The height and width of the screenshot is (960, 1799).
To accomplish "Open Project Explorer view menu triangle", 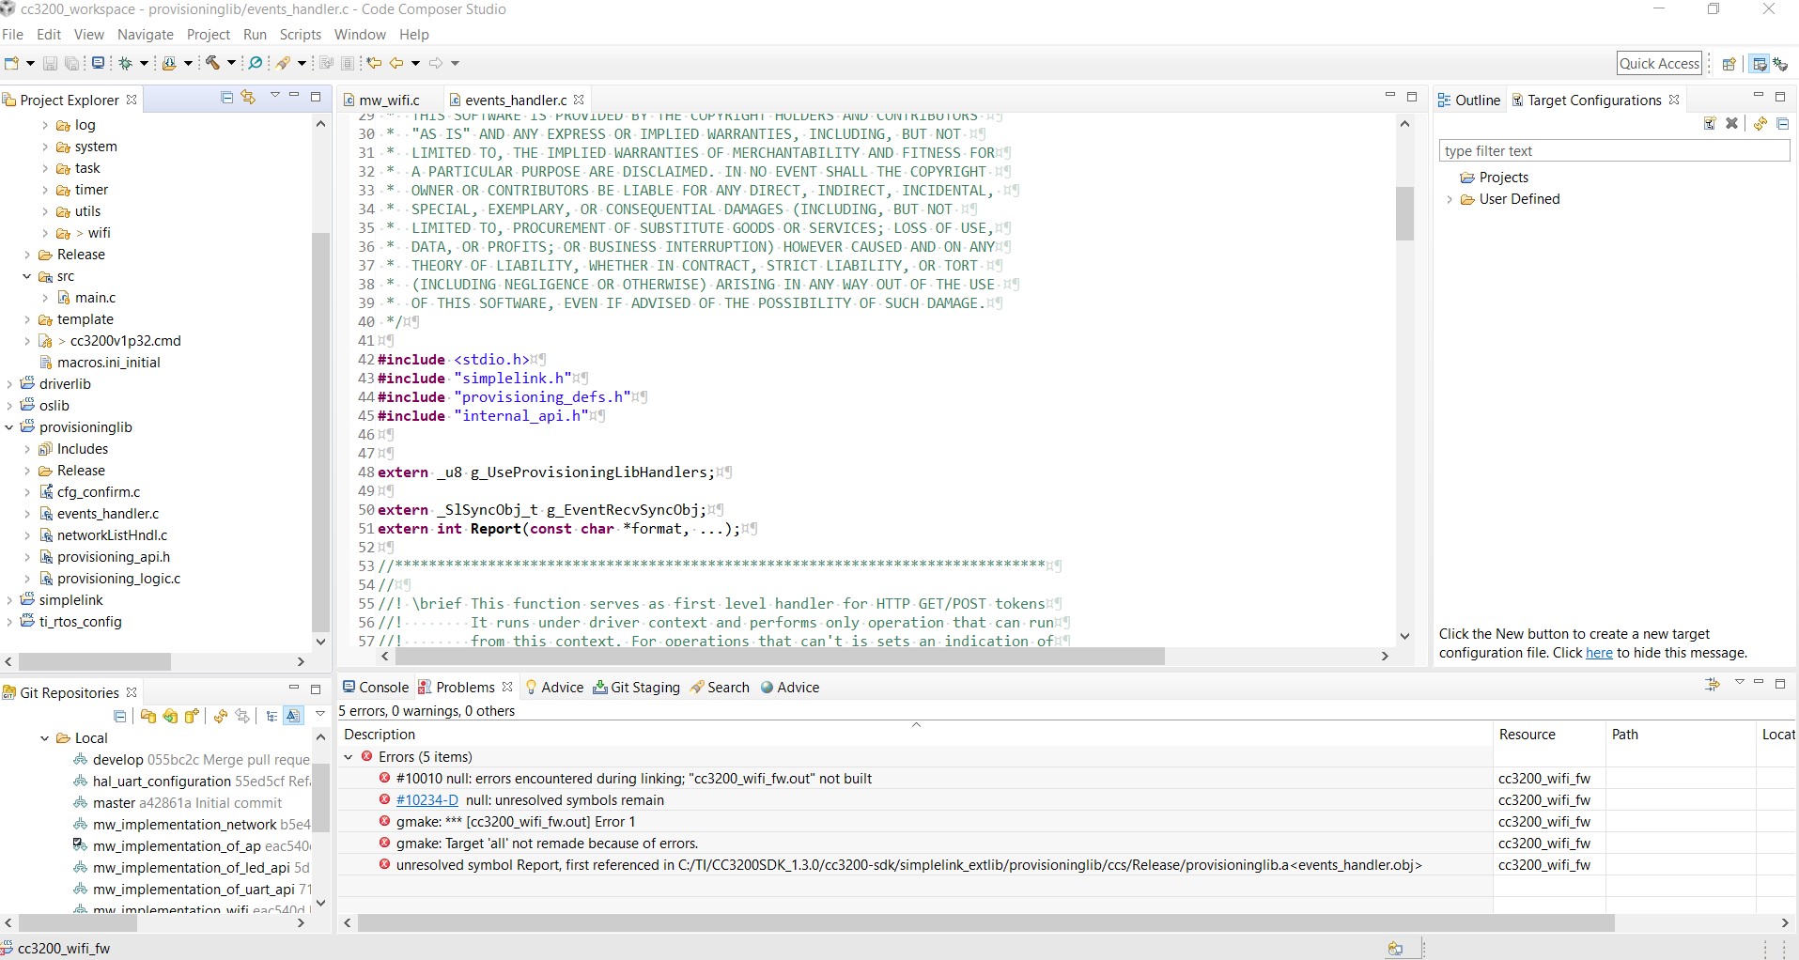I will 274,96.
